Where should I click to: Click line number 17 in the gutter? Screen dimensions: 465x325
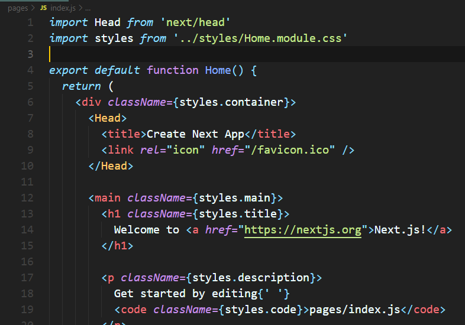[27, 277]
